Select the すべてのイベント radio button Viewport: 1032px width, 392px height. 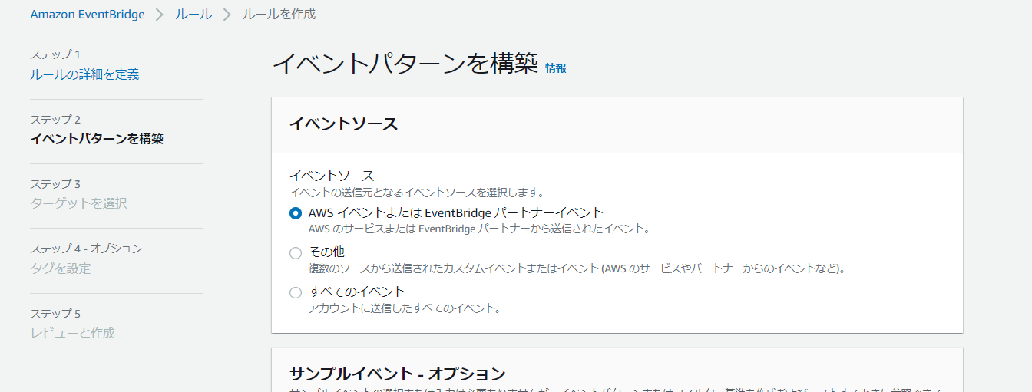click(296, 292)
